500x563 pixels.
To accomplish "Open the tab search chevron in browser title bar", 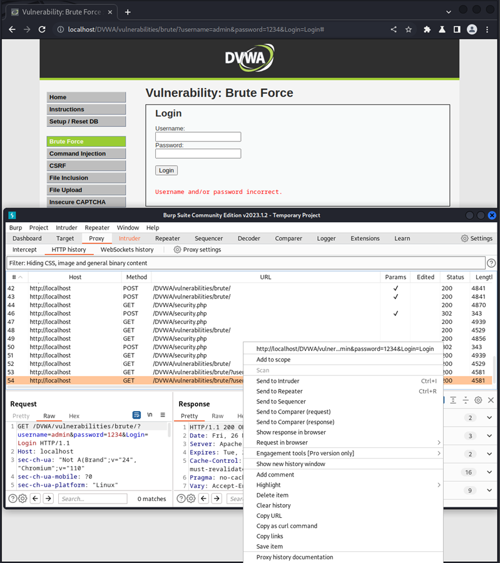I will click(x=448, y=12).
